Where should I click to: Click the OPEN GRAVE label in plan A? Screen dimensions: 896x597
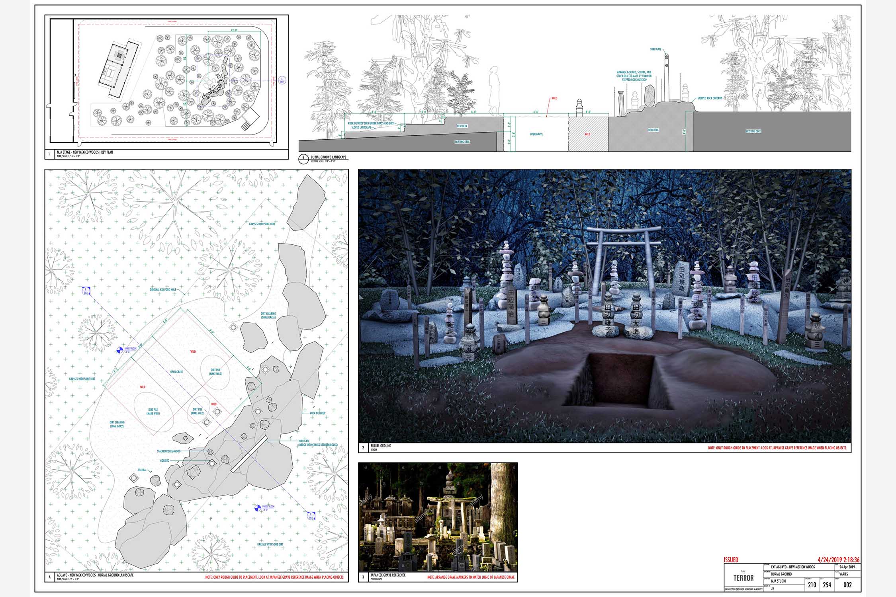[176, 372]
